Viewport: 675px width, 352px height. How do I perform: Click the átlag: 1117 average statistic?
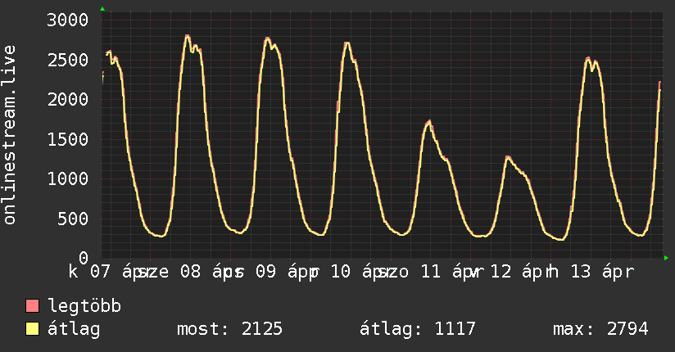pos(418,330)
